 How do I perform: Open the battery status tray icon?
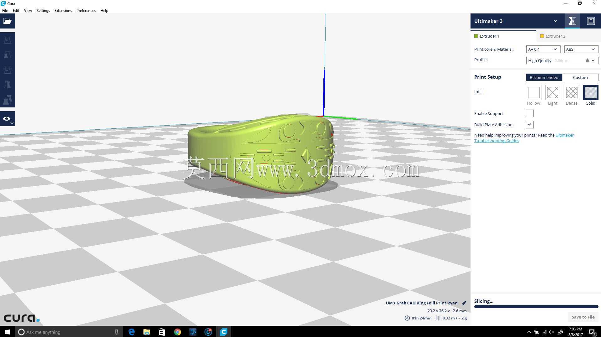tap(537, 332)
